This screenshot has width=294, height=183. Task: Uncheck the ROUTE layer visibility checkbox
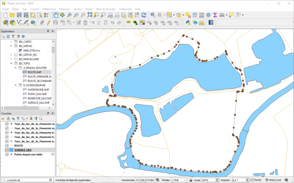[7, 146]
